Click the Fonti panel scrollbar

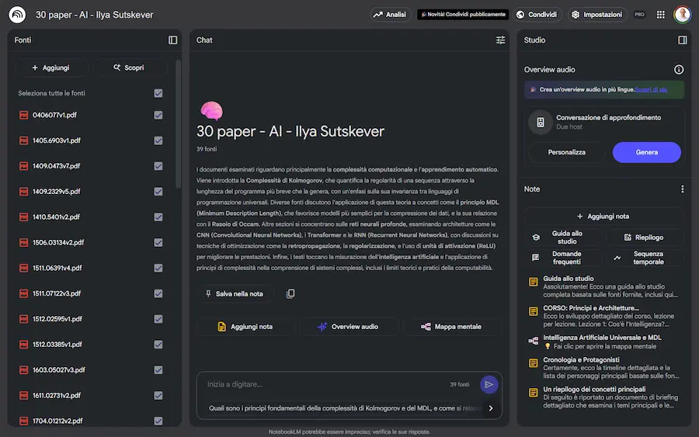pos(178,124)
